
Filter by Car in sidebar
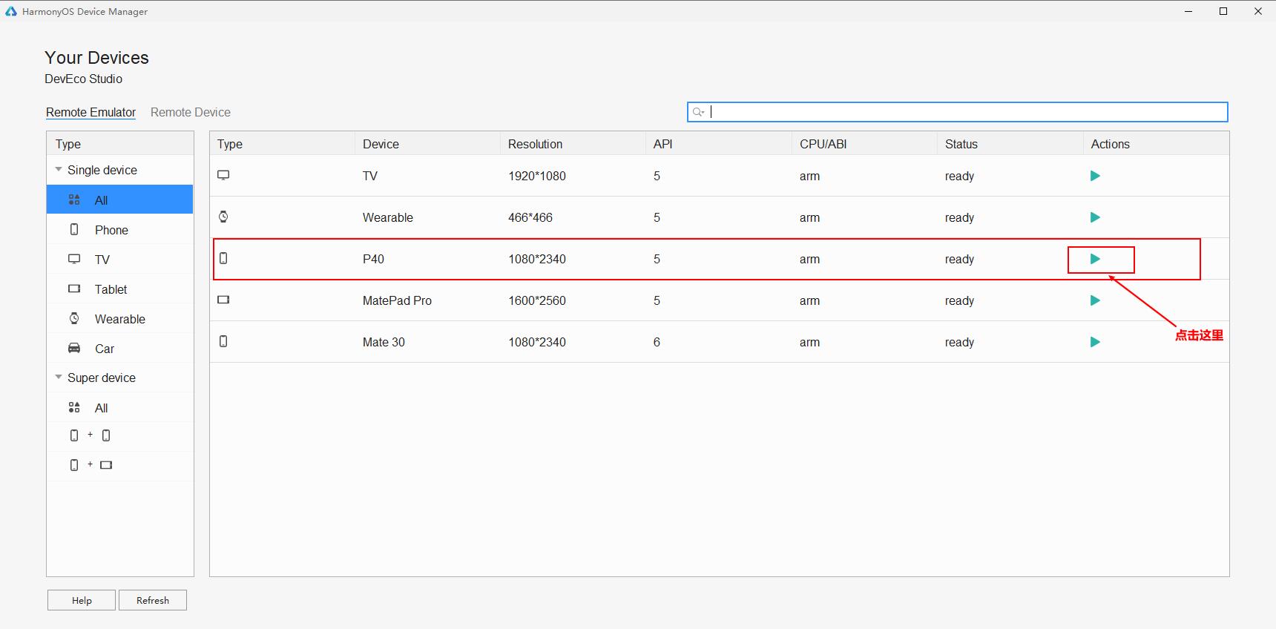click(119, 349)
